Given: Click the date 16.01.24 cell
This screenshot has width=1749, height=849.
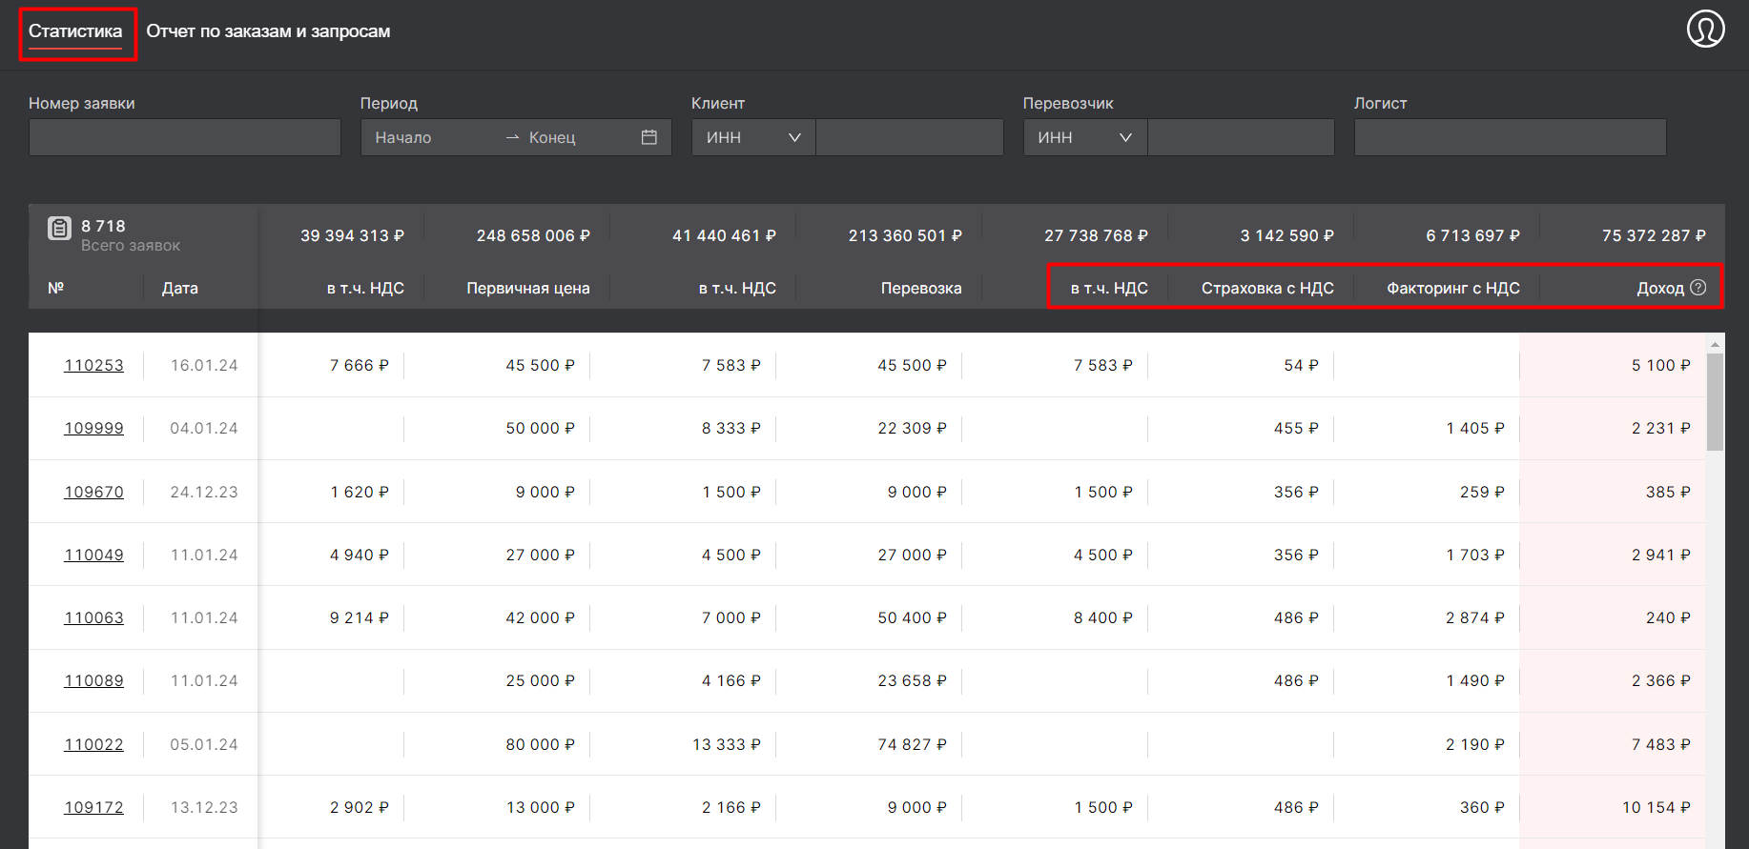Looking at the screenshot, I should (204, 365).
